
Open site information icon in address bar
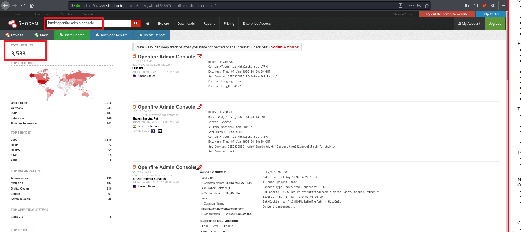[x=73, y=5]
